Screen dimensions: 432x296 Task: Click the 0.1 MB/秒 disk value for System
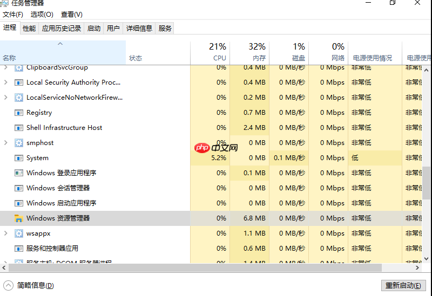[289, 158]
